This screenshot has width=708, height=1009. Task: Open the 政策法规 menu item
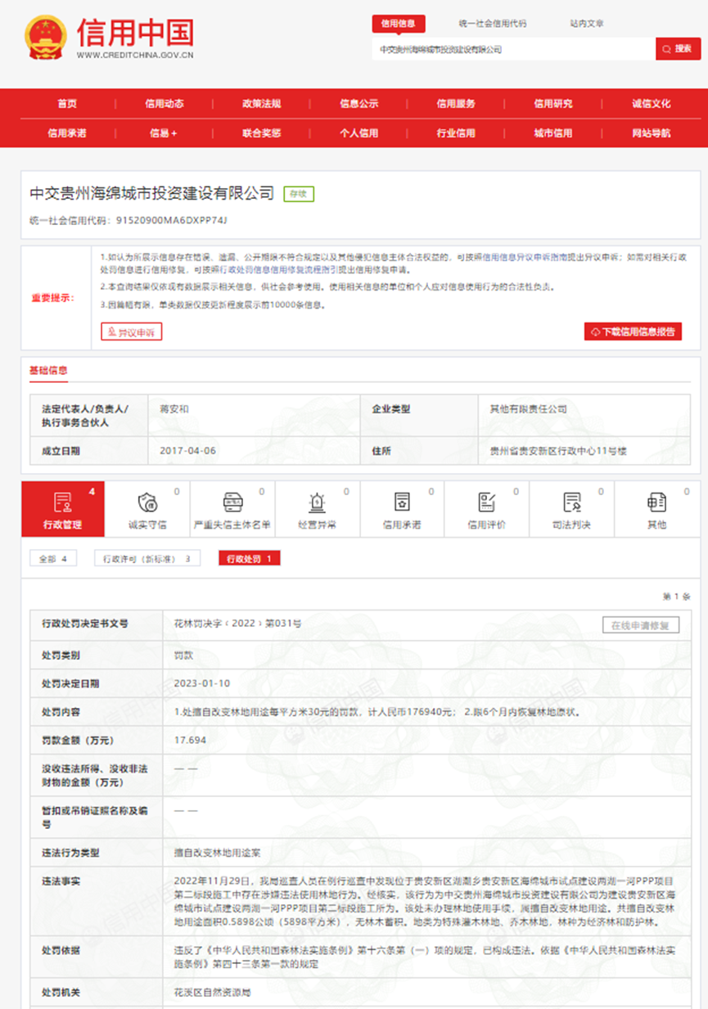tap(261, 104)
